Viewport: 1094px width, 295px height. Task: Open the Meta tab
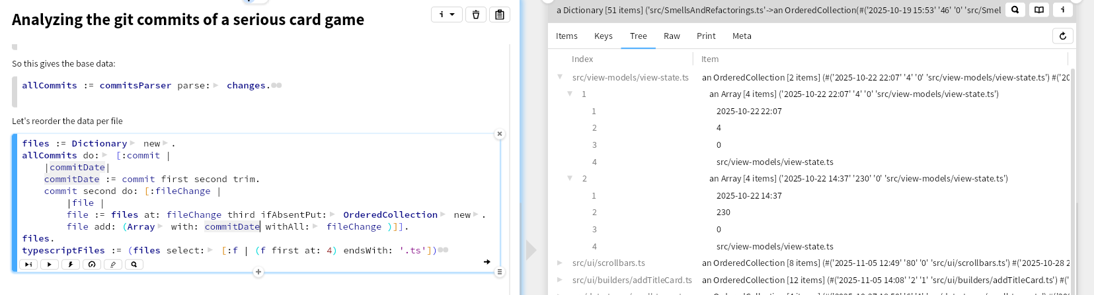point(742,36)
